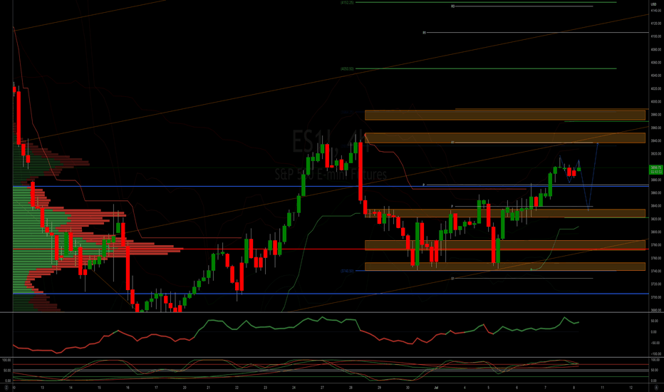Click the 4100.00 price axis label
The width and height of the screenshot is (664, 392).
click(656, 36)
